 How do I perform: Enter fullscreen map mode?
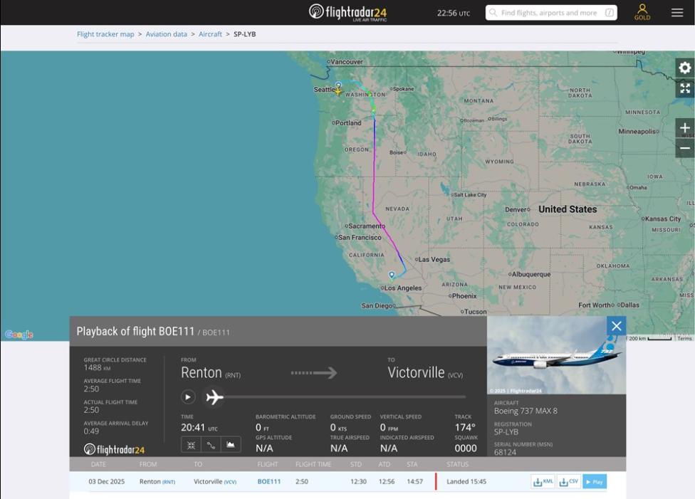pos(684,88)
